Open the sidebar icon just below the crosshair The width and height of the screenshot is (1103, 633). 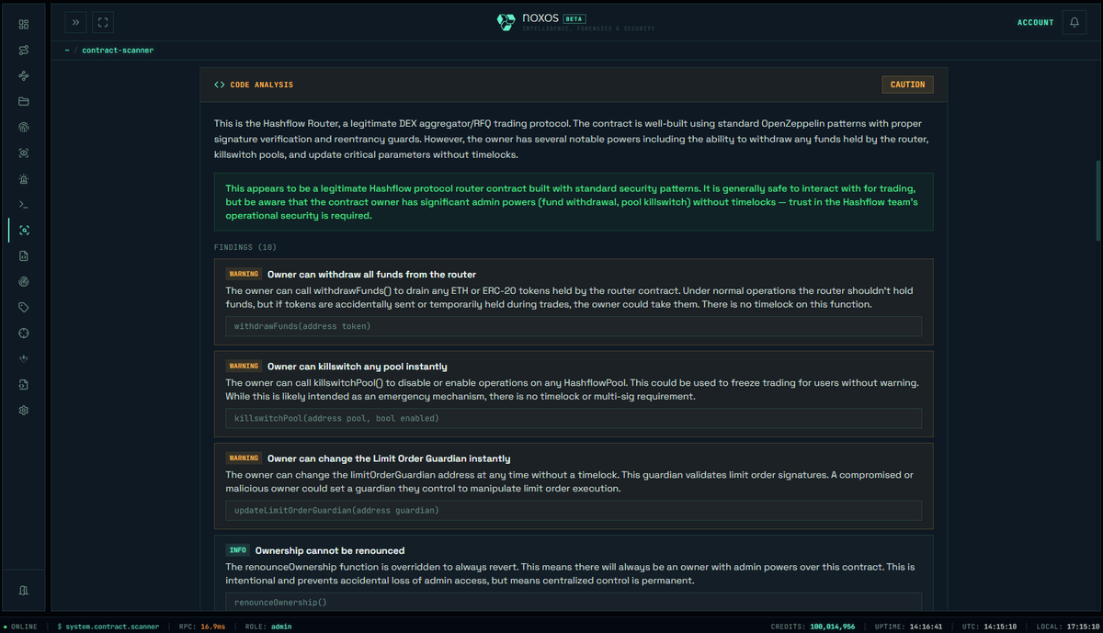[x=24, y=358]
